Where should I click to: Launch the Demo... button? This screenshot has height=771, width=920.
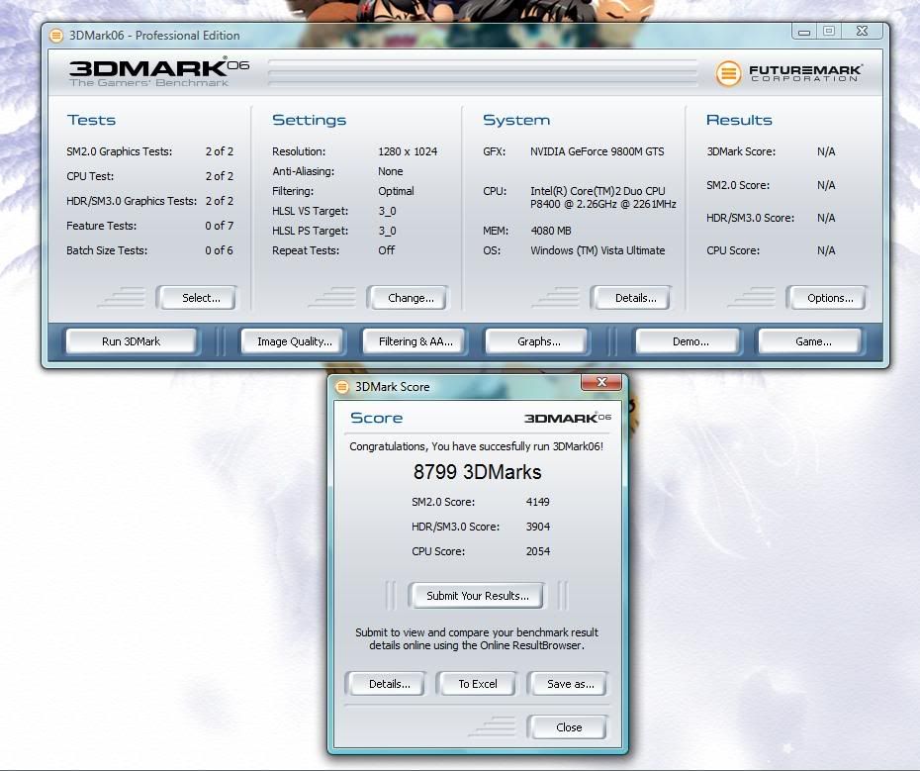coord(689,341)
